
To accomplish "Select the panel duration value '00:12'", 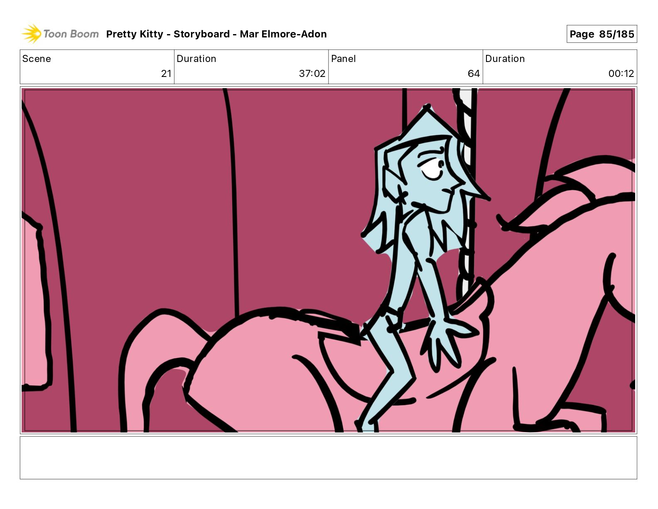I will click(x=621, y=74).
